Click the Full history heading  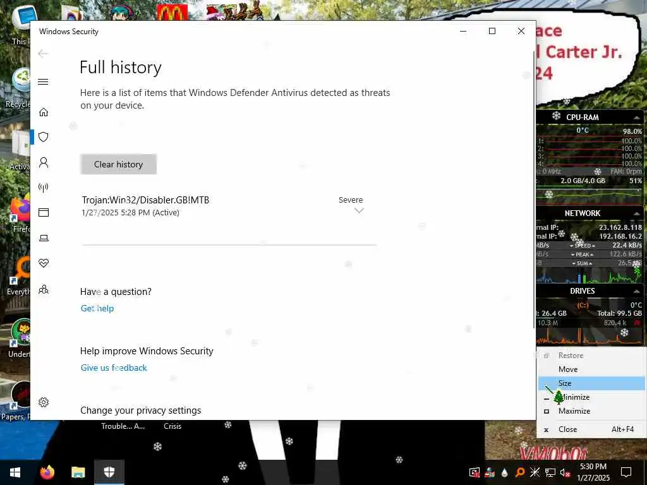point(121,67)
